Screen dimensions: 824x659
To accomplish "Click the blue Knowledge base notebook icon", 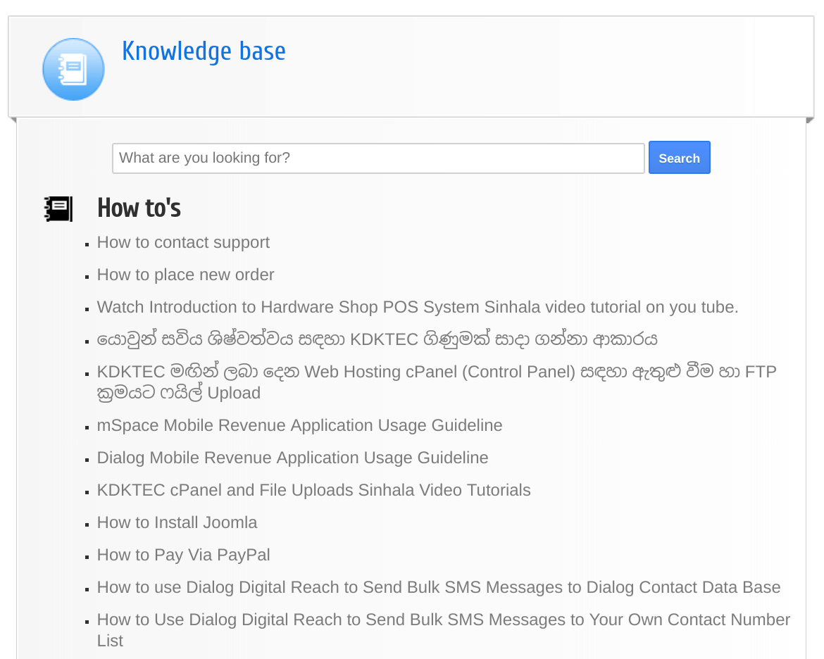I will click(x=73, y=70).
